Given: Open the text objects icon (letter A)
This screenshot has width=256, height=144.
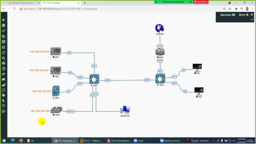Looking at the screenshot, I should [x=4, y=42].
